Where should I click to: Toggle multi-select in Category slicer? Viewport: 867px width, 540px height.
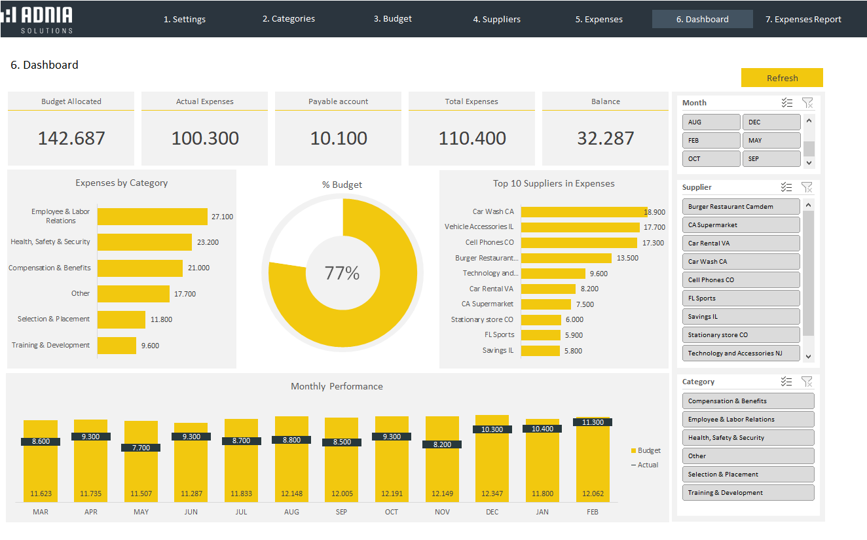click(786, 382)
